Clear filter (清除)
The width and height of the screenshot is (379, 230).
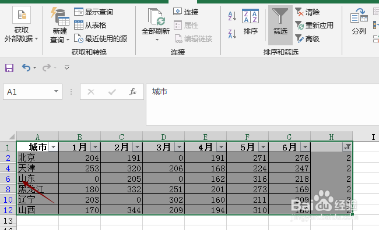point(307,12)
